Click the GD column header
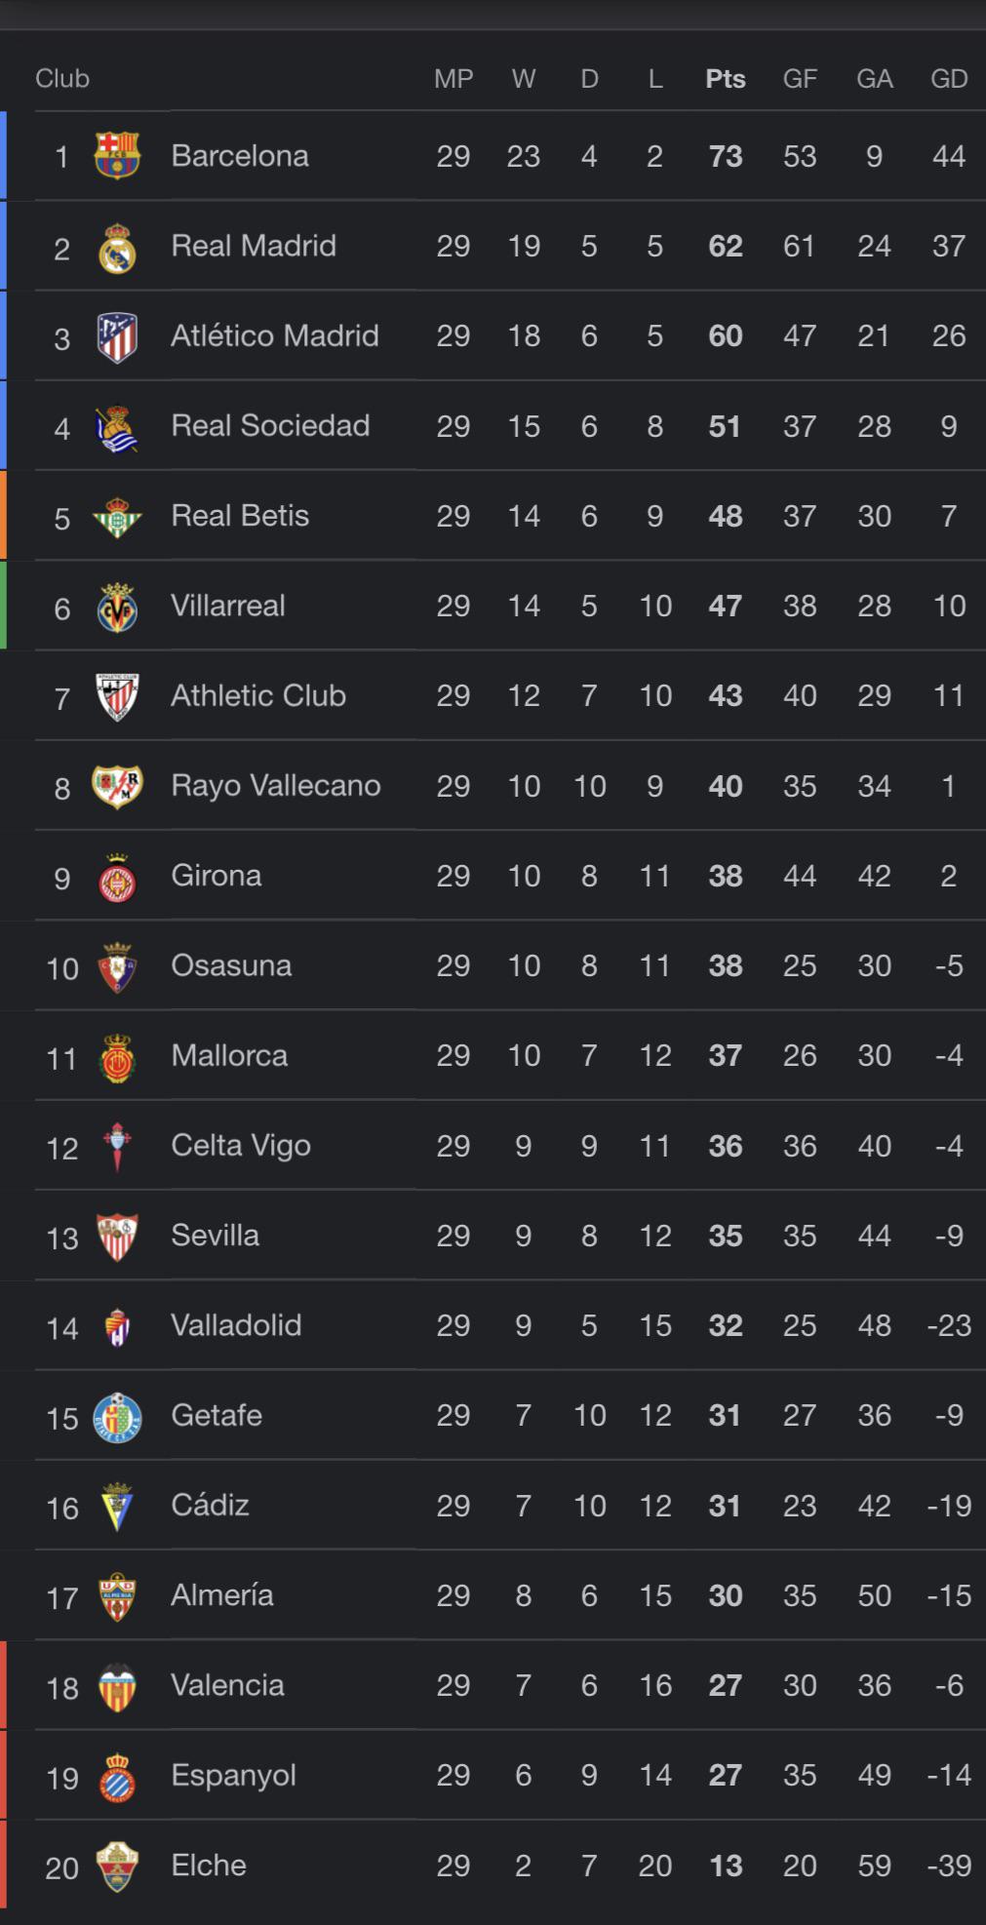 pyautogui.click(x=948, y=79)
